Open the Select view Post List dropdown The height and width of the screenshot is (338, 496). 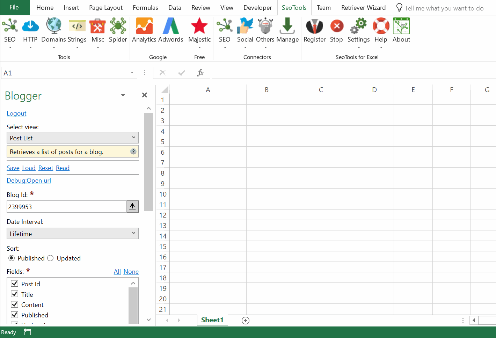pyautogui.click(x=73, y=138)
